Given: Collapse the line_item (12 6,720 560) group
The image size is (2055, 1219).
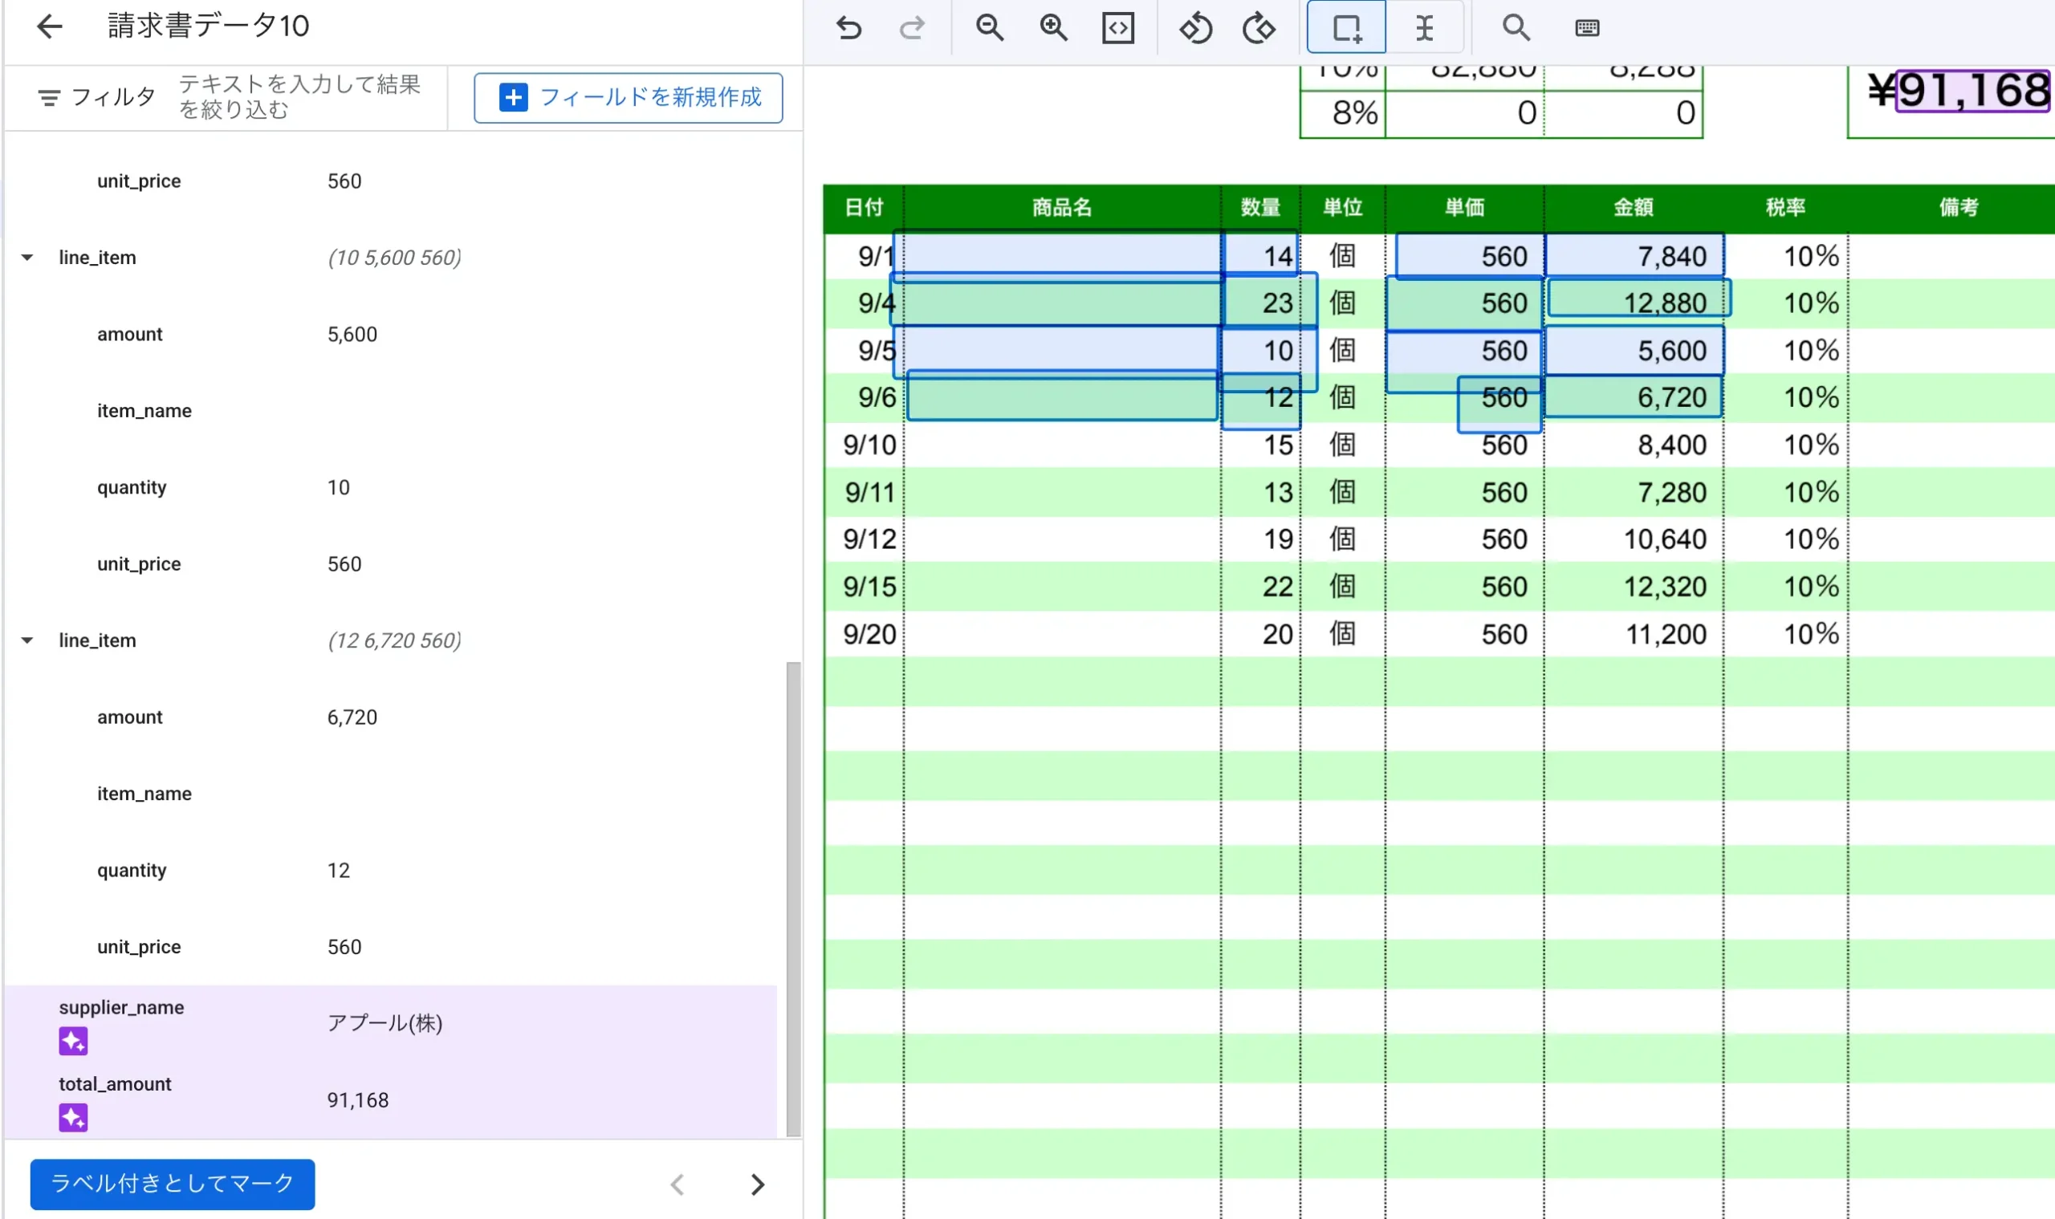Looking at the screenshot, I should click(27, 640).
